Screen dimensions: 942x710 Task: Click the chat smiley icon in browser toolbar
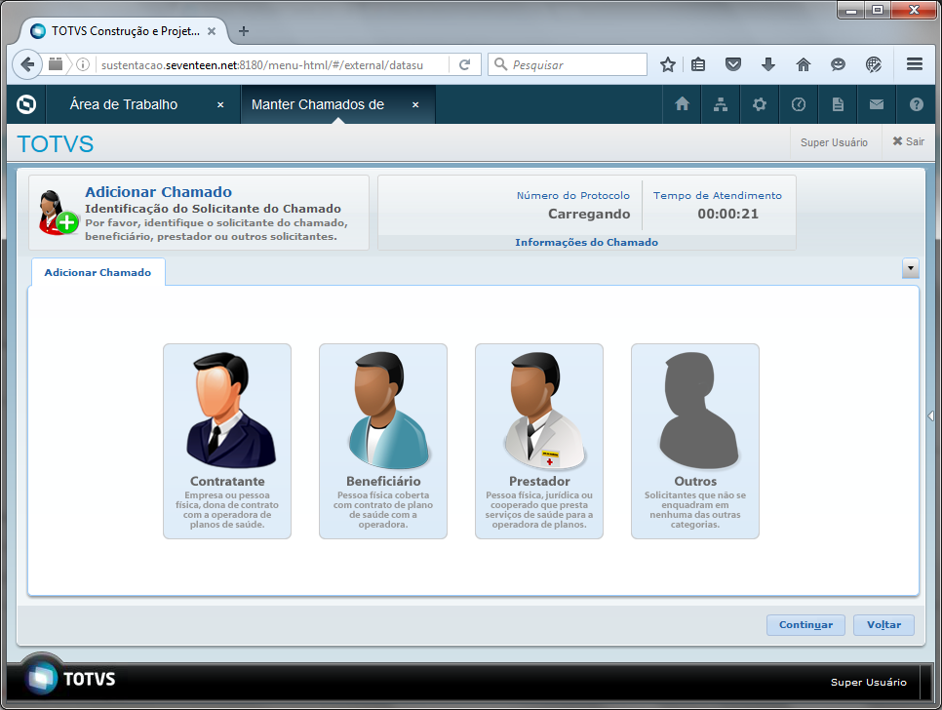[x=838, y=64]
